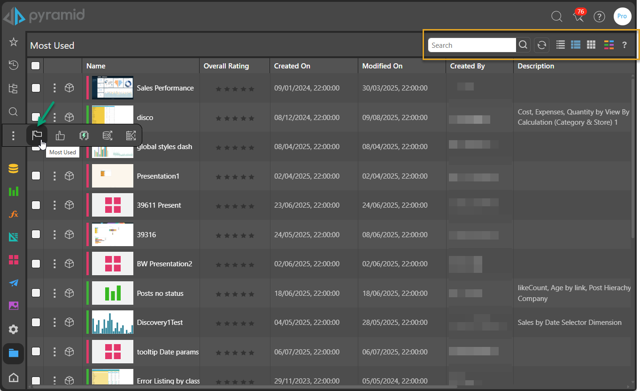Select the checkbox beside Presentation1
This screenshot has width=640, height=391.
click(x=36, y=176)
